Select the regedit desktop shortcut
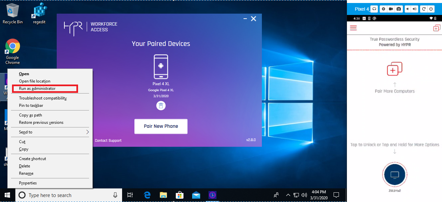This screenshot has height=202, width=442. tap(39, 14)
